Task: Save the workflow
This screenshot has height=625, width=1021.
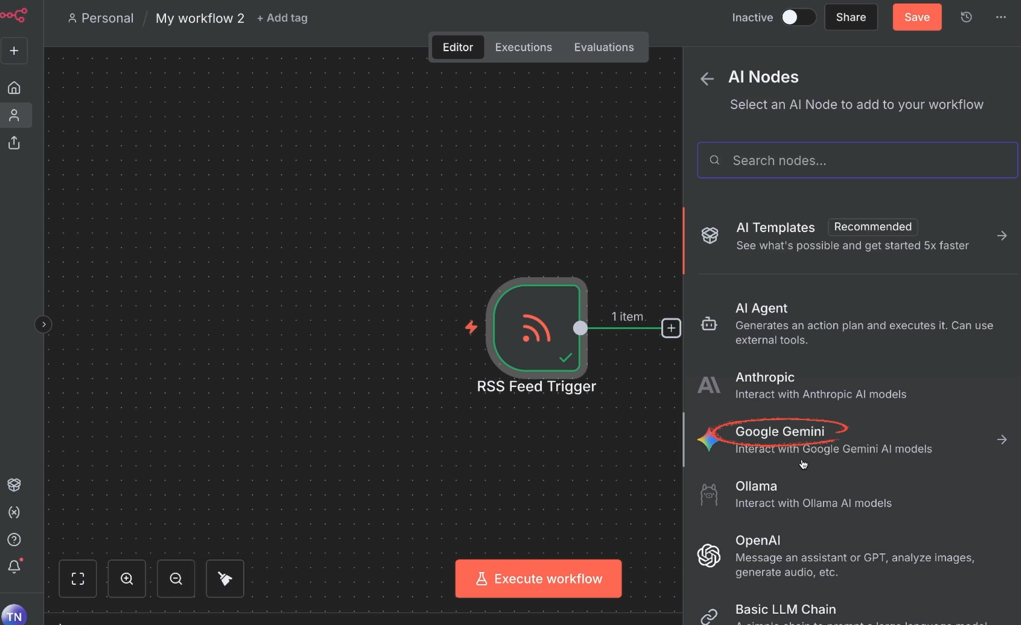Action: pos(917,18)
